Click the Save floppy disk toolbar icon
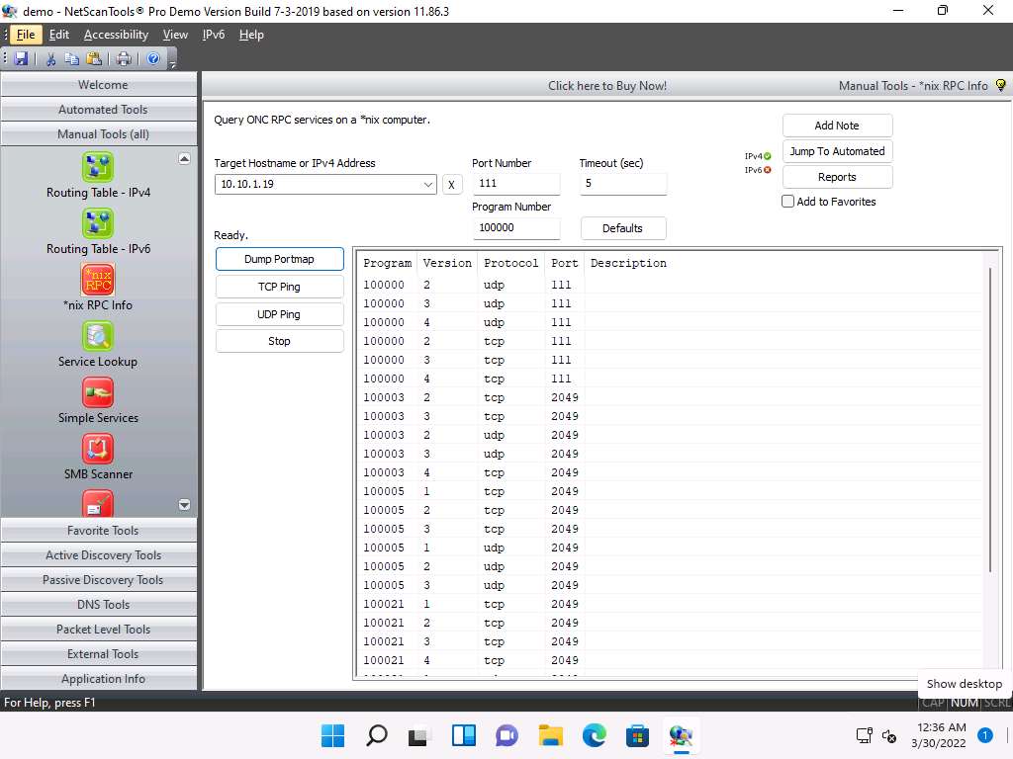1013x759 pixels. point(21,59)
